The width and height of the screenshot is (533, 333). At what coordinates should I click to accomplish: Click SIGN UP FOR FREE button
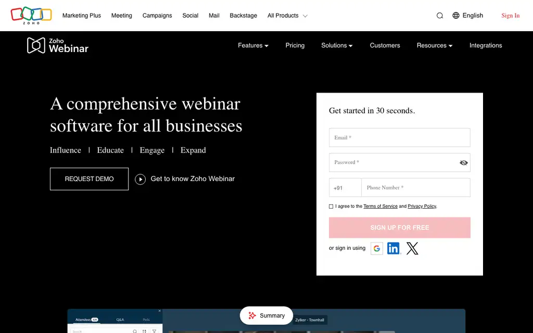(x=400, y=228)
